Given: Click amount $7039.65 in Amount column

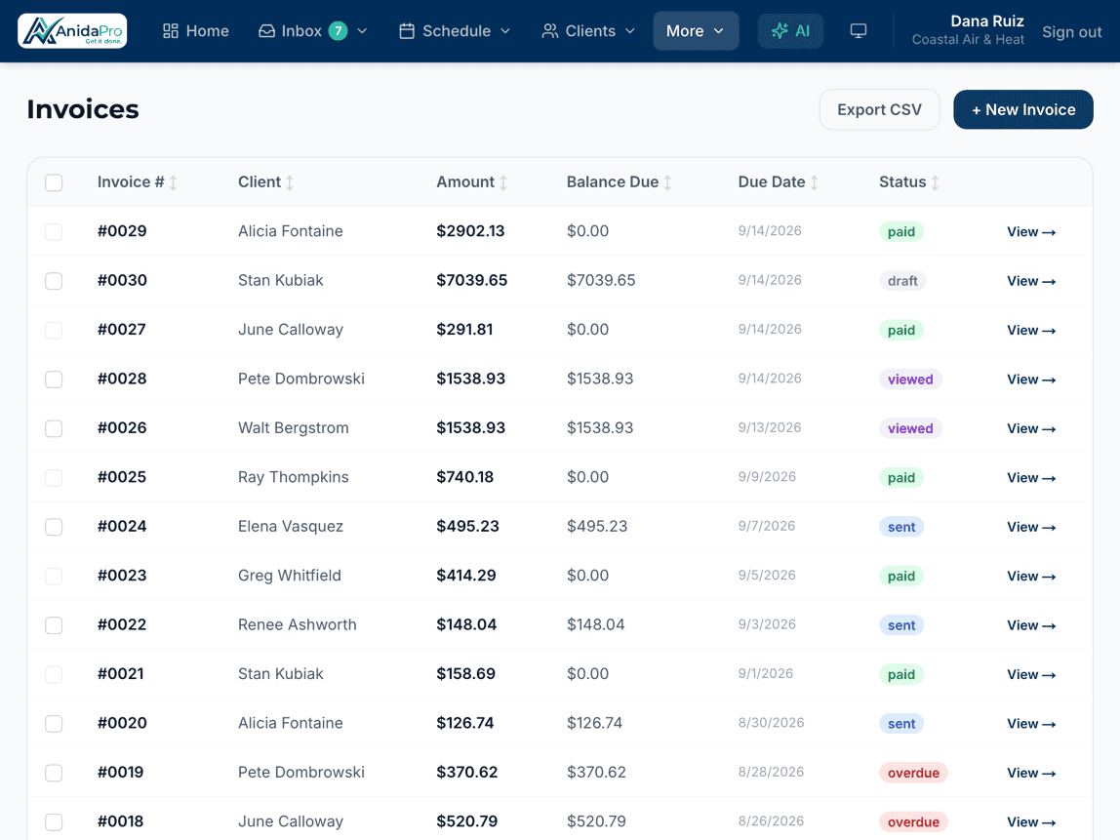Looking at the screenshot, I should (x=472, y=280).
